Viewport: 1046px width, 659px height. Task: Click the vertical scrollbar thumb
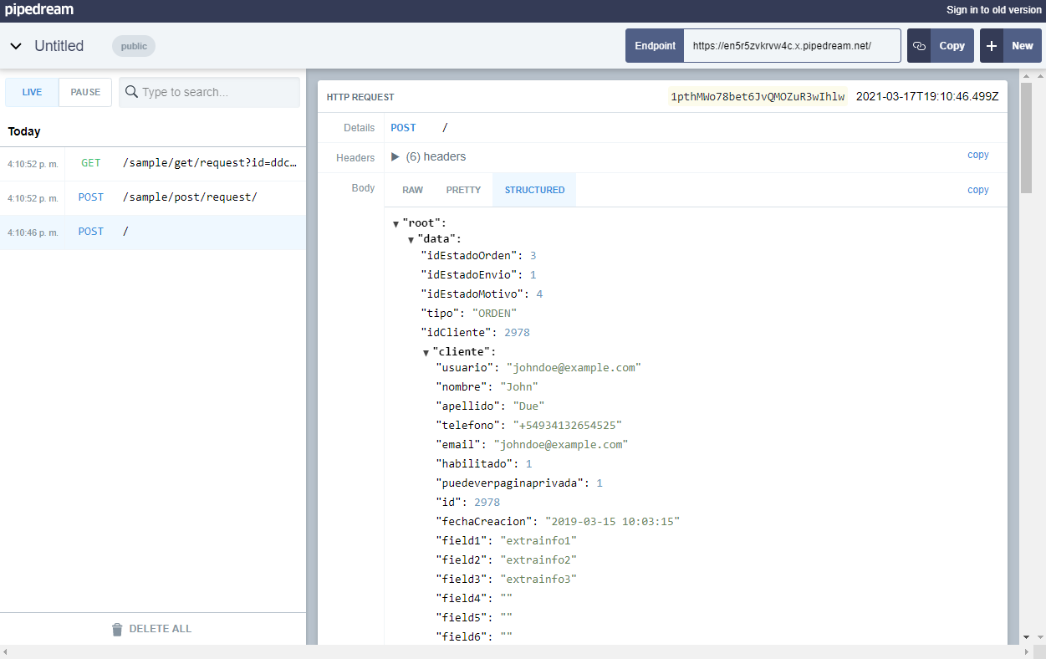point(1026,138)
